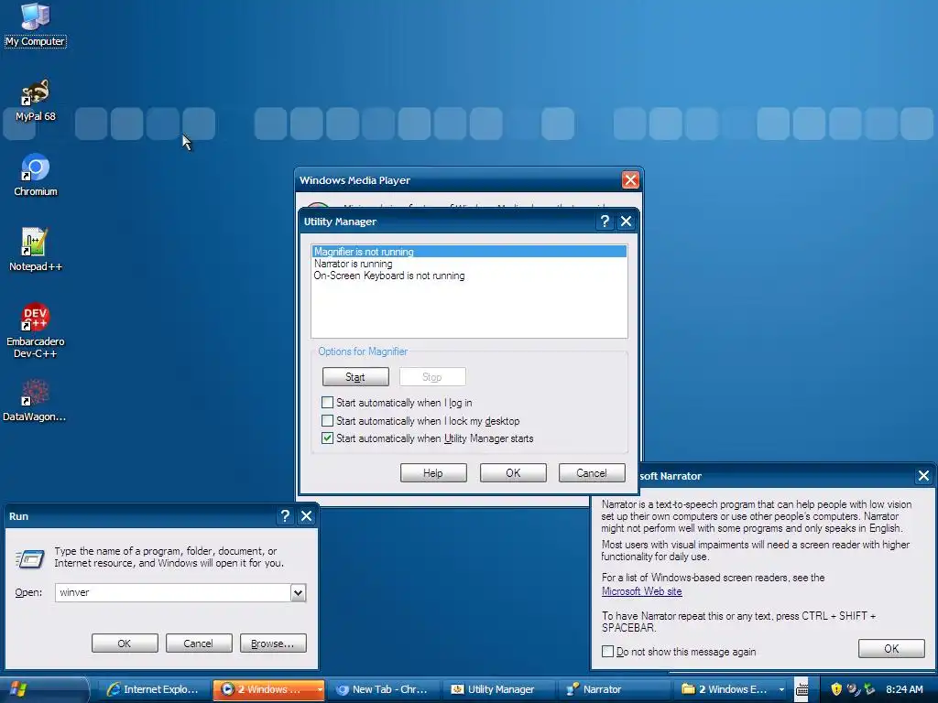Expand the Windows Media Player taskbar group arrow

pyautogui.click(x=320, y=689)
